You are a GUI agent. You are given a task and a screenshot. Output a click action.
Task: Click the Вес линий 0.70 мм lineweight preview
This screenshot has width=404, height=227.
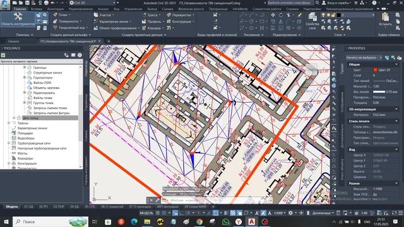(x=379, y=91)
